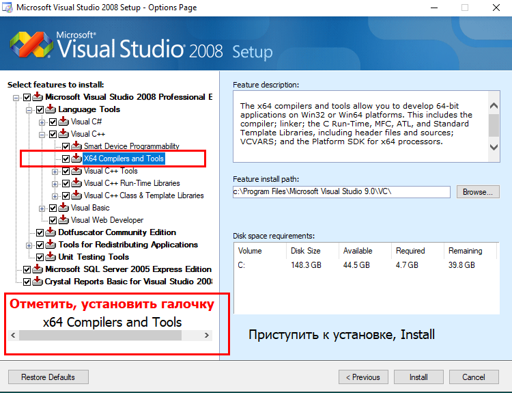
Task: Click install icon beside Visual Basic
Action: pyautogui.click(x=63, y=208)
